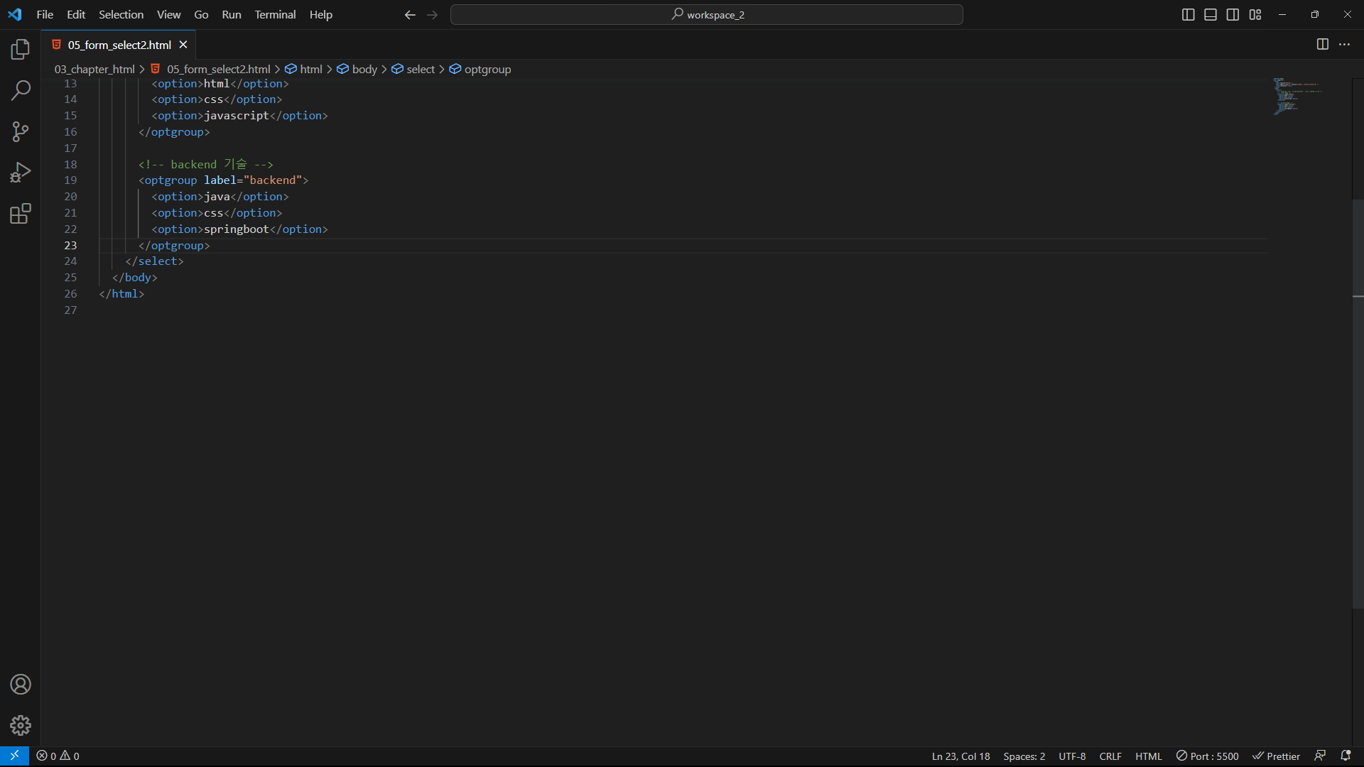
Task: Toggle the Secondary Side Bar layout button
Action: point(1233,15)
